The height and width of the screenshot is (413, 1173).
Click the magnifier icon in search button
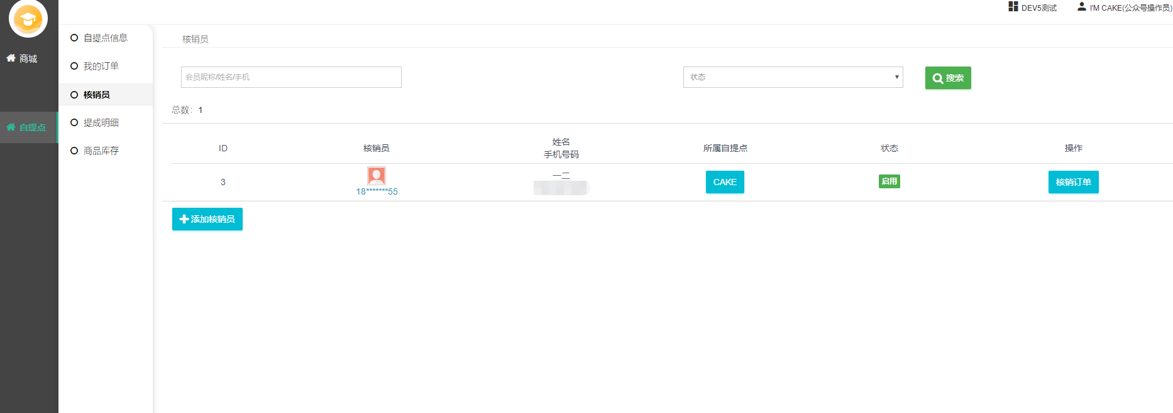(937, 78)
